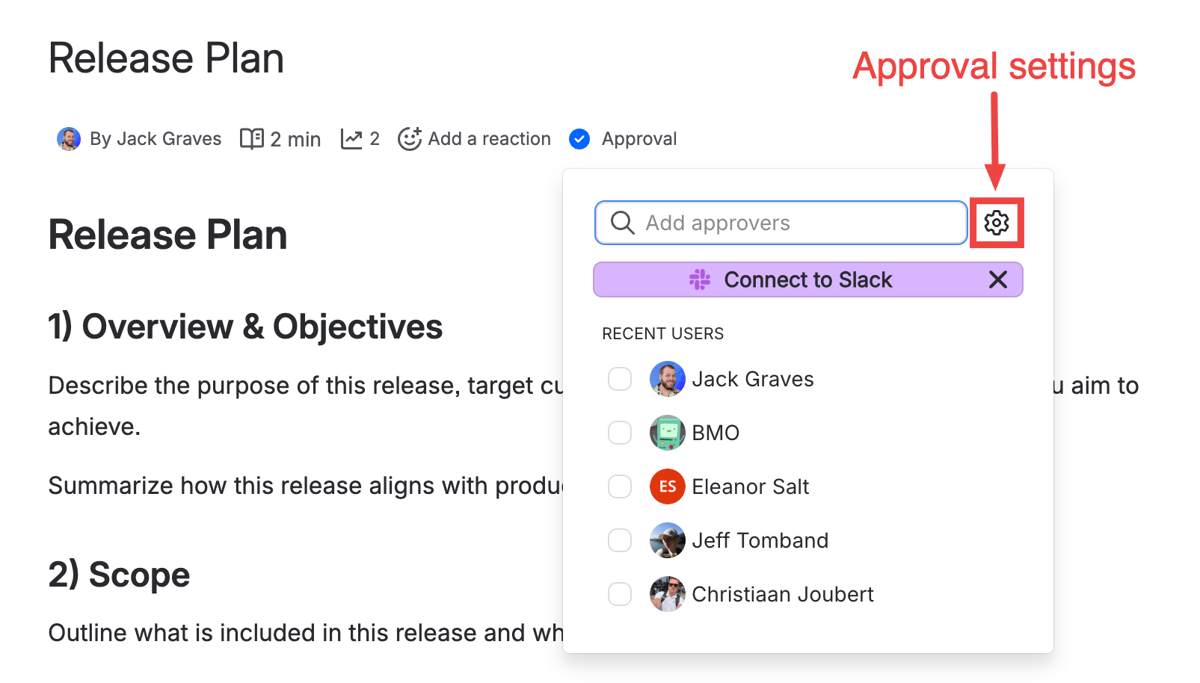Click the Add a reaction link
Image resolution: width=1200 pixels, height=683 pixels.
coord(489,139)
